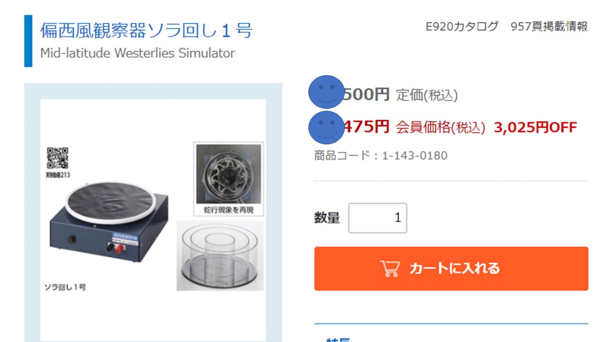This screenshot has height=342, width=608.
Task: Click the lower blue smiley face
Action: click(x=326, y=127)
